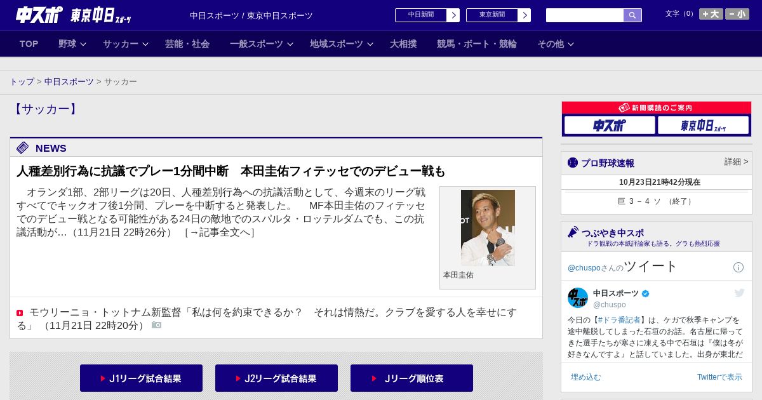The width and height of the screenshot is (762, 400).
Task: Click arrow next to 東京新聞 button
Action: coord(525,15)
